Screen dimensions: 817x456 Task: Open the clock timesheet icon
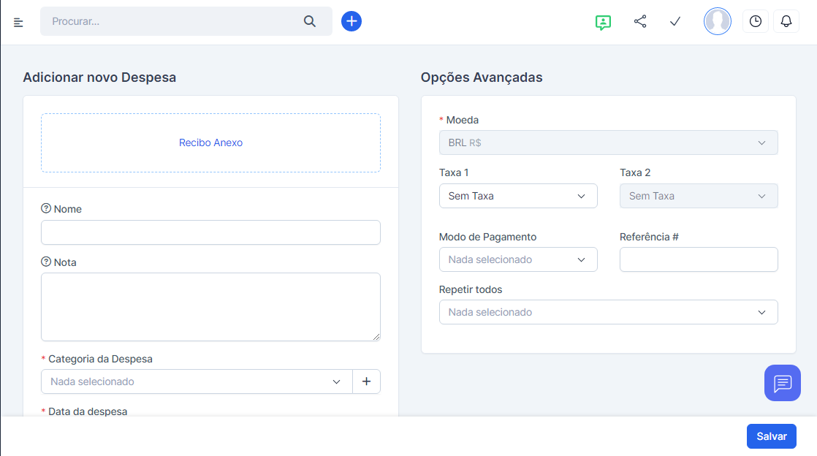[755, 21]
